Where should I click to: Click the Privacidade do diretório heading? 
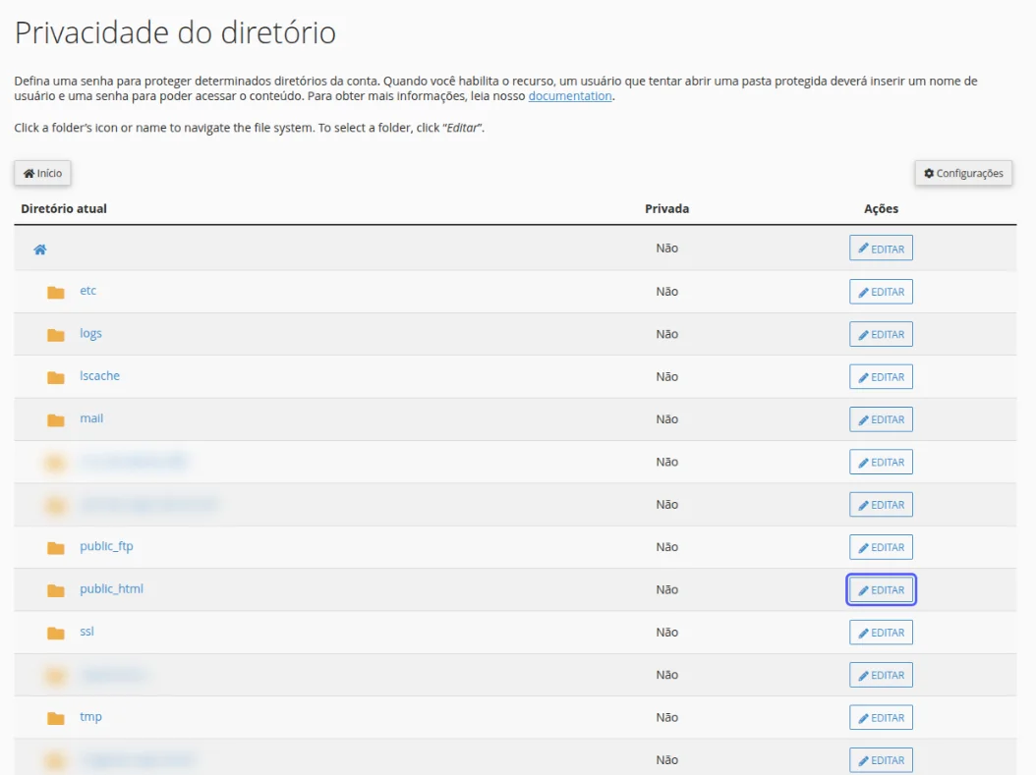coord(175,32)
